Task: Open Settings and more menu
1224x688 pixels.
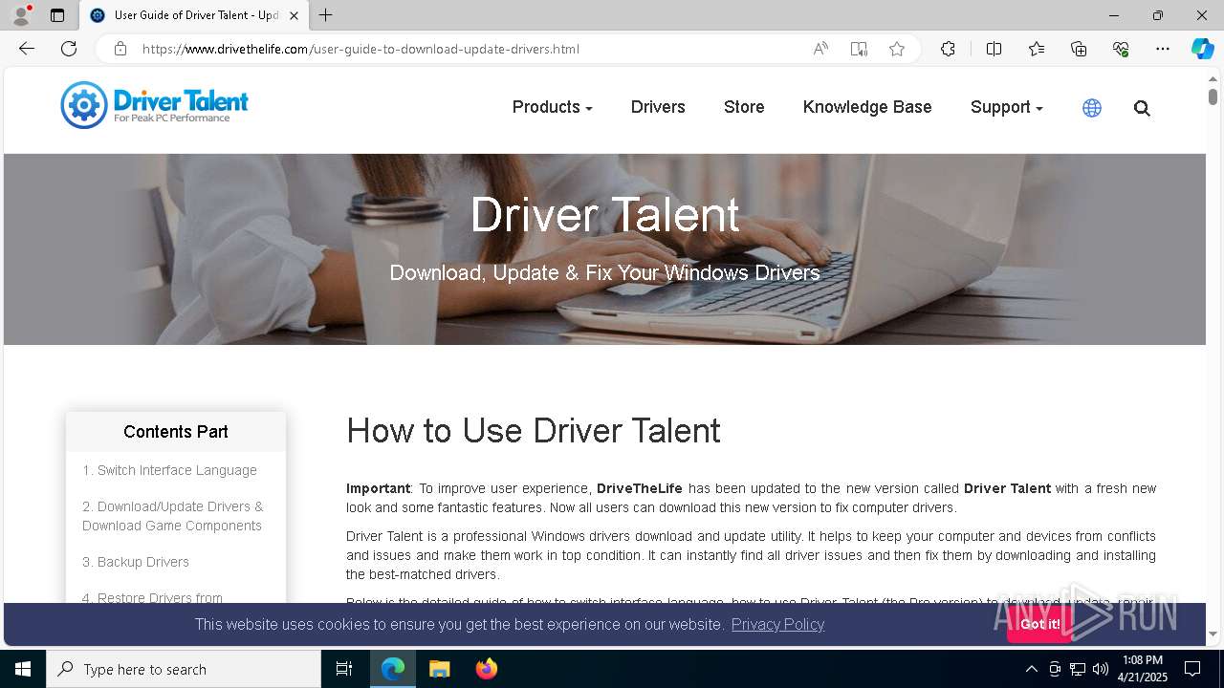Action: click(1163, 49)
